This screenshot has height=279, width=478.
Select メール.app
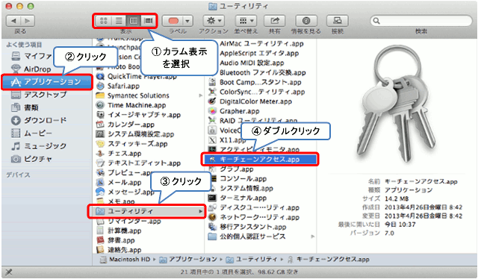tap(119, 183)
